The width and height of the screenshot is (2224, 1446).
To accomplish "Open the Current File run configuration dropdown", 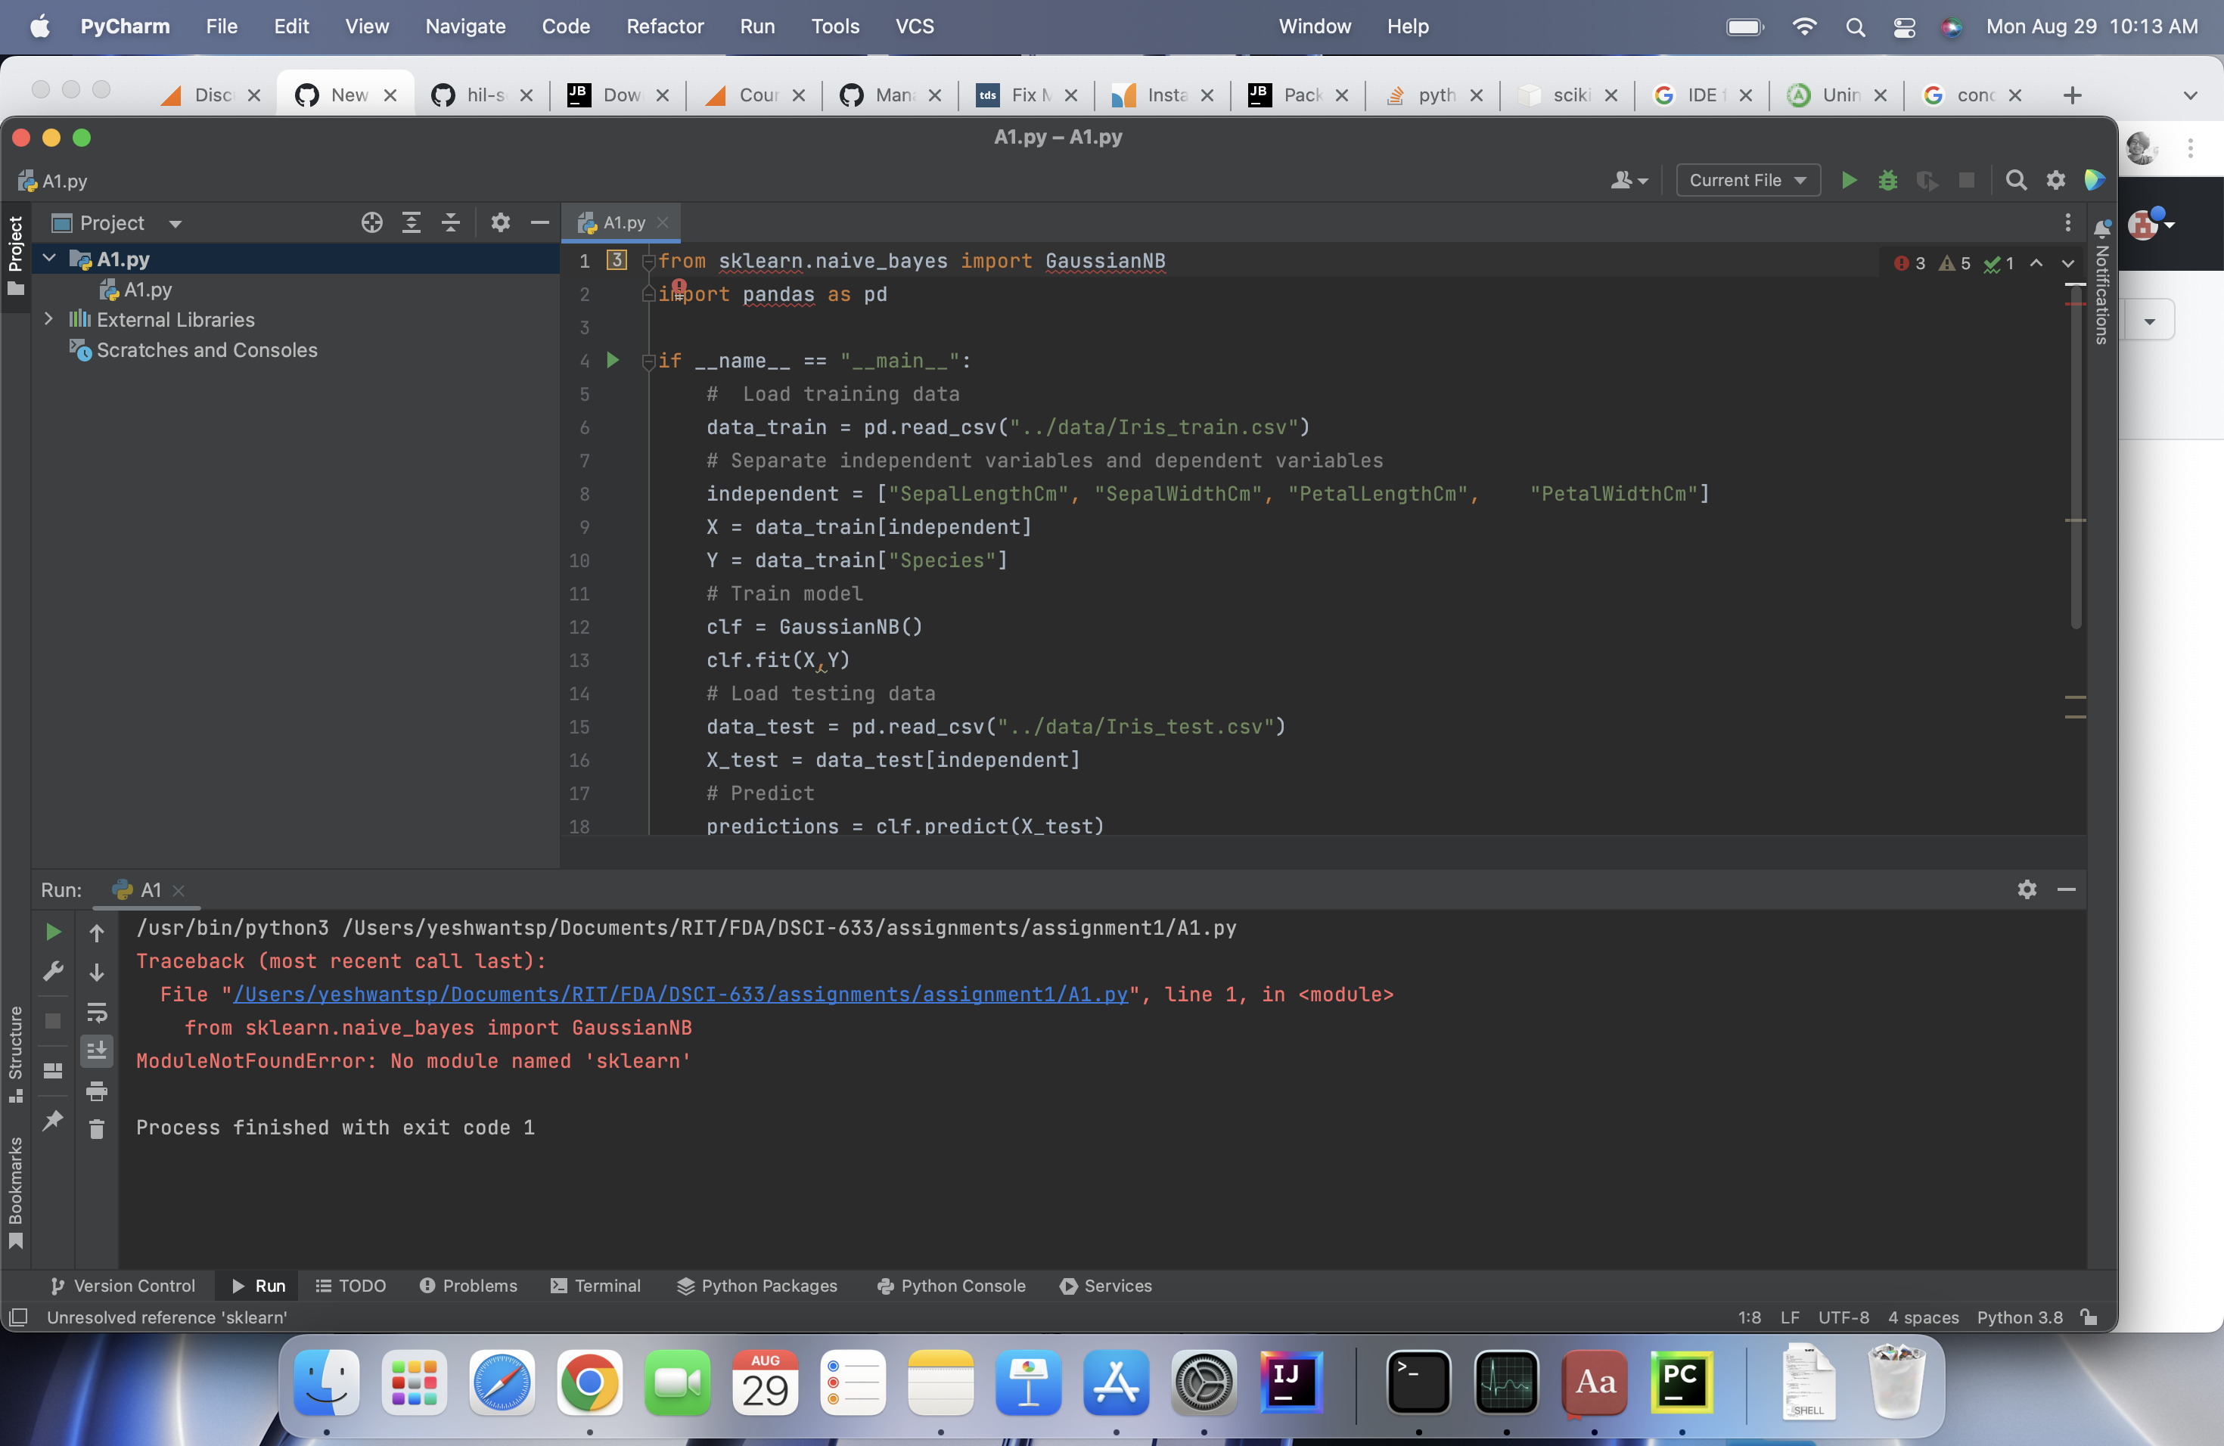I will tap(1746, 180).
